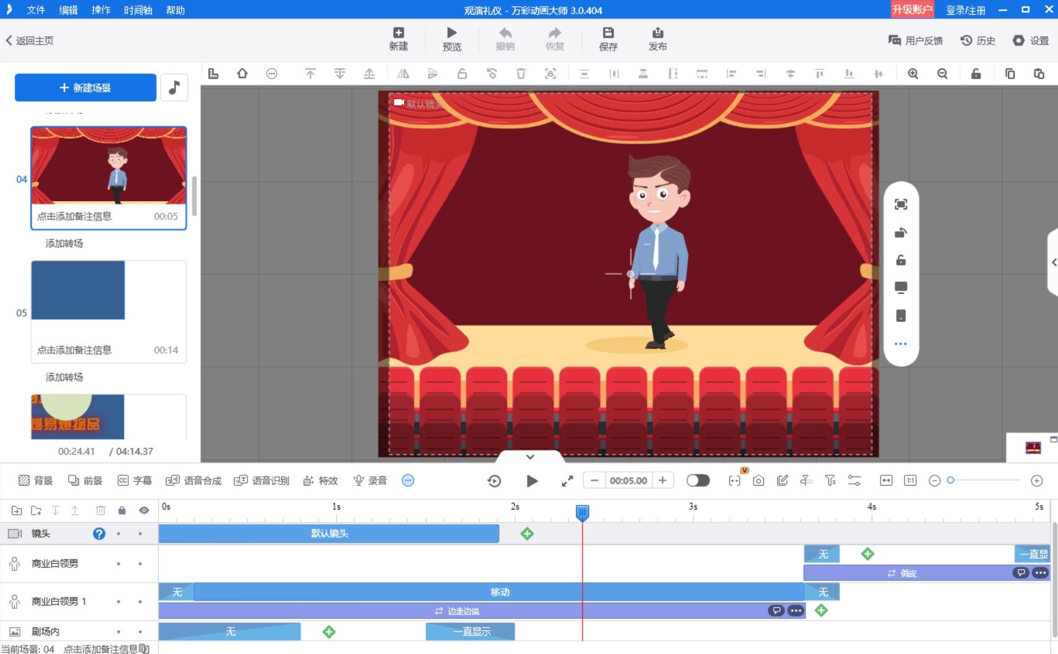Screen dimensions: 1058x654
Task: Click the filter icon in timeline toolbar
Action: 830,481
